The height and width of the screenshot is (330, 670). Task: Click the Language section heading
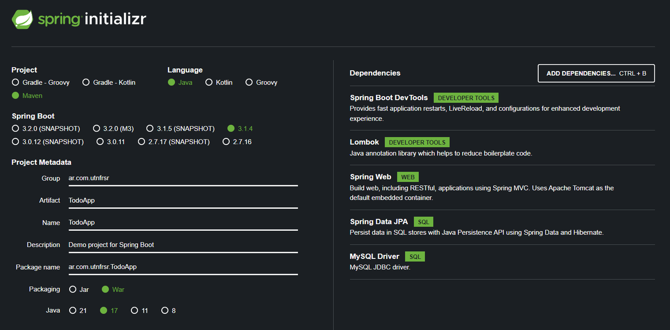click(x=185, y=70)
